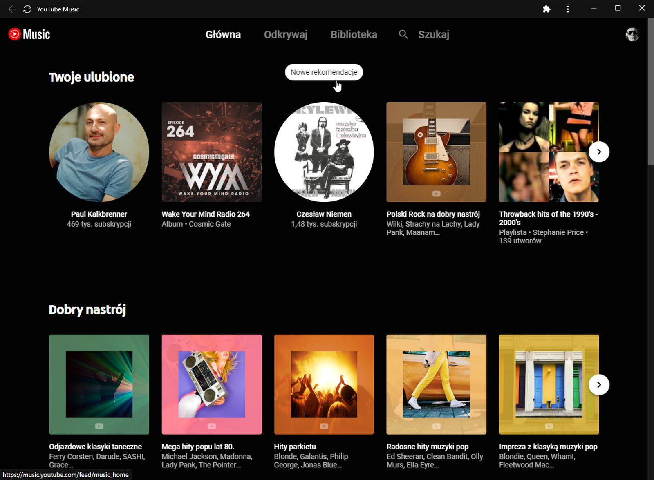Click 469 tys. subskrypcji text
The height and width of the screenshot is (480, 654).
(99, 224)
